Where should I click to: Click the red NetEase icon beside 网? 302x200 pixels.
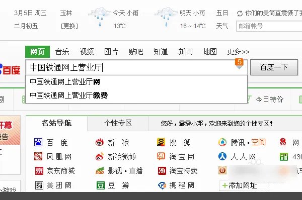[x=283, y=142]
